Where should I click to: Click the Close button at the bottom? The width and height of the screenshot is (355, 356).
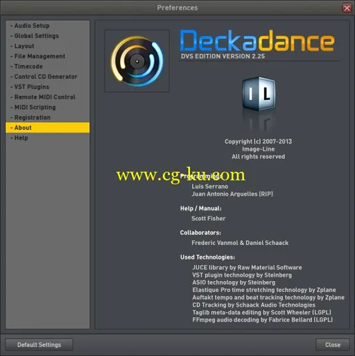[x=333, y=345]
